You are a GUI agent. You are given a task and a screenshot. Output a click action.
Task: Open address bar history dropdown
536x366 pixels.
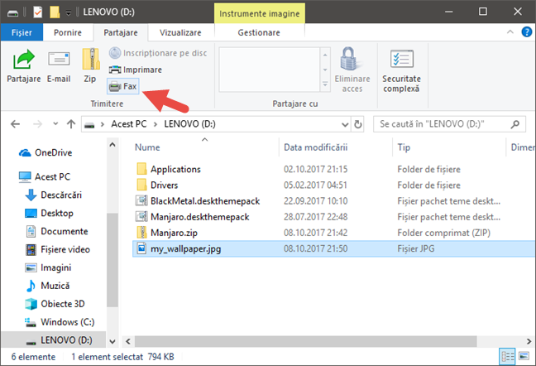coord(345,124)
